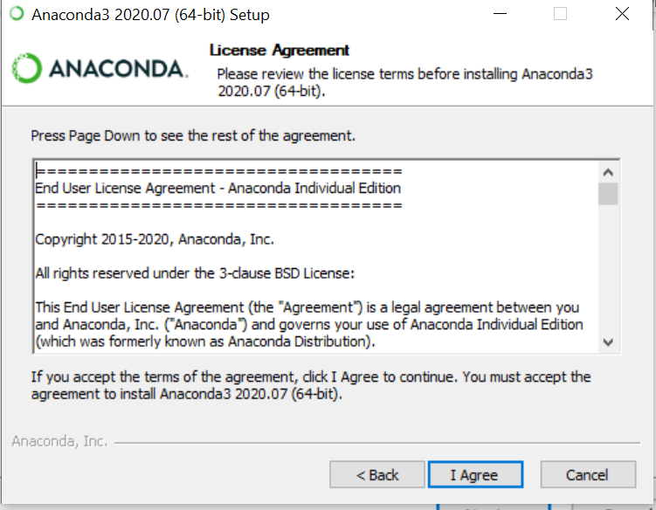Click the Copyright 2015-2020 line in license text

pos(155,239)
